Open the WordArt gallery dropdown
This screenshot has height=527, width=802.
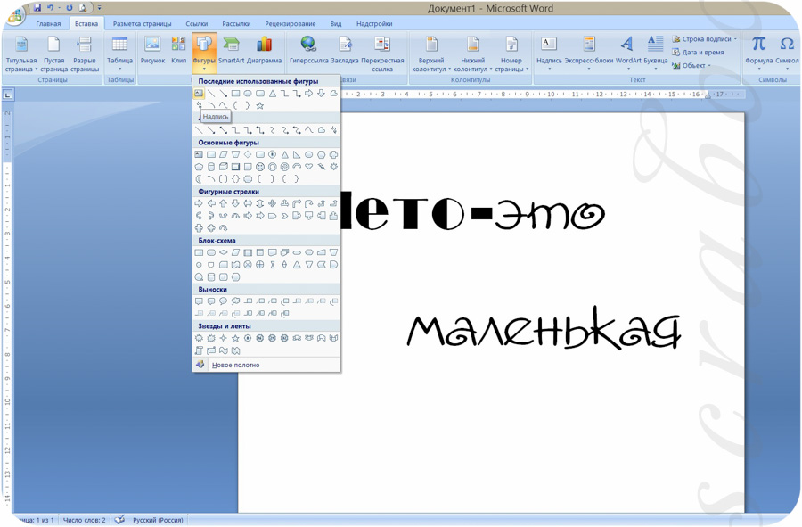point(628,54)
